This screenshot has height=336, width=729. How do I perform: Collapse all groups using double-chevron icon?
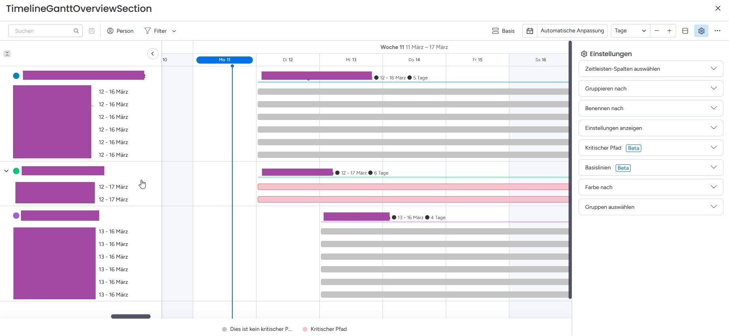click(x=7, y=54)
